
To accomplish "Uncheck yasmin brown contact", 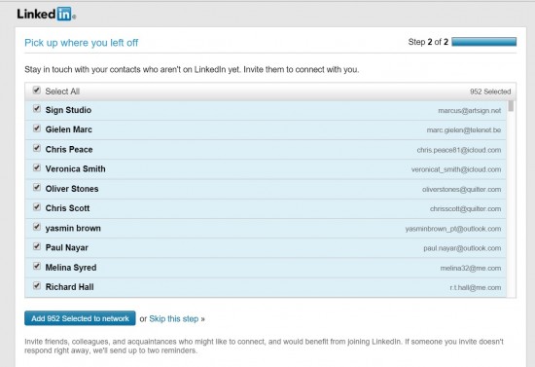I will click(x=37, y=227).
